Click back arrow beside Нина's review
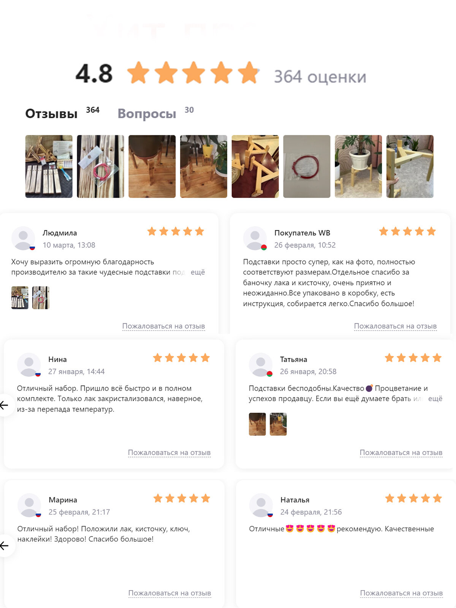Image resolution: width=456 pixels, height=608 pixels. tap(4, 405)
